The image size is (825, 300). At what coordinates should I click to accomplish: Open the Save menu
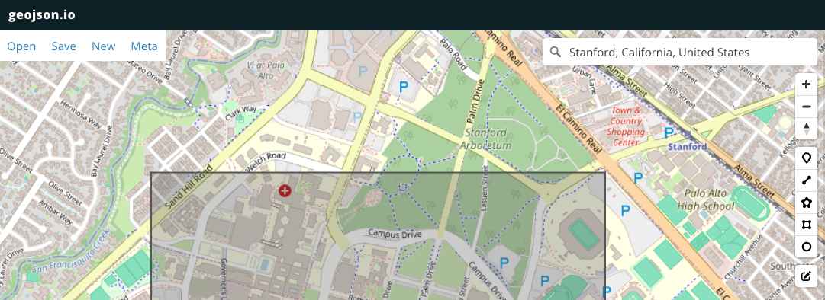point(63,46)
